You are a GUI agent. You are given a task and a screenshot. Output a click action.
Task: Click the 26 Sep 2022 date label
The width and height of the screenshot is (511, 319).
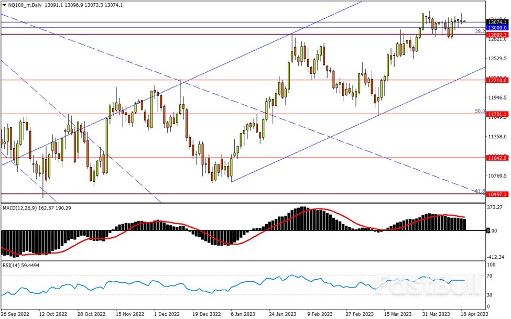coord(16,314)
